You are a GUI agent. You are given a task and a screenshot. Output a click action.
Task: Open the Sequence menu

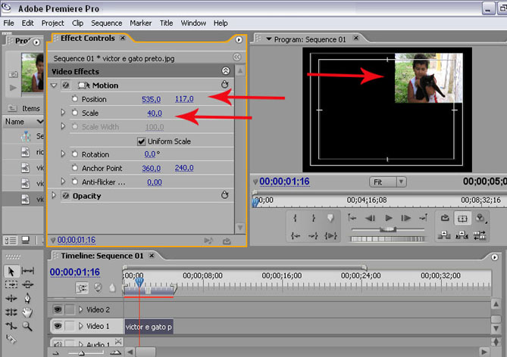click(108, 23)
